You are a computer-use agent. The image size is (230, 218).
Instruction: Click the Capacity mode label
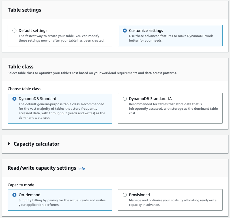(21, 185)
